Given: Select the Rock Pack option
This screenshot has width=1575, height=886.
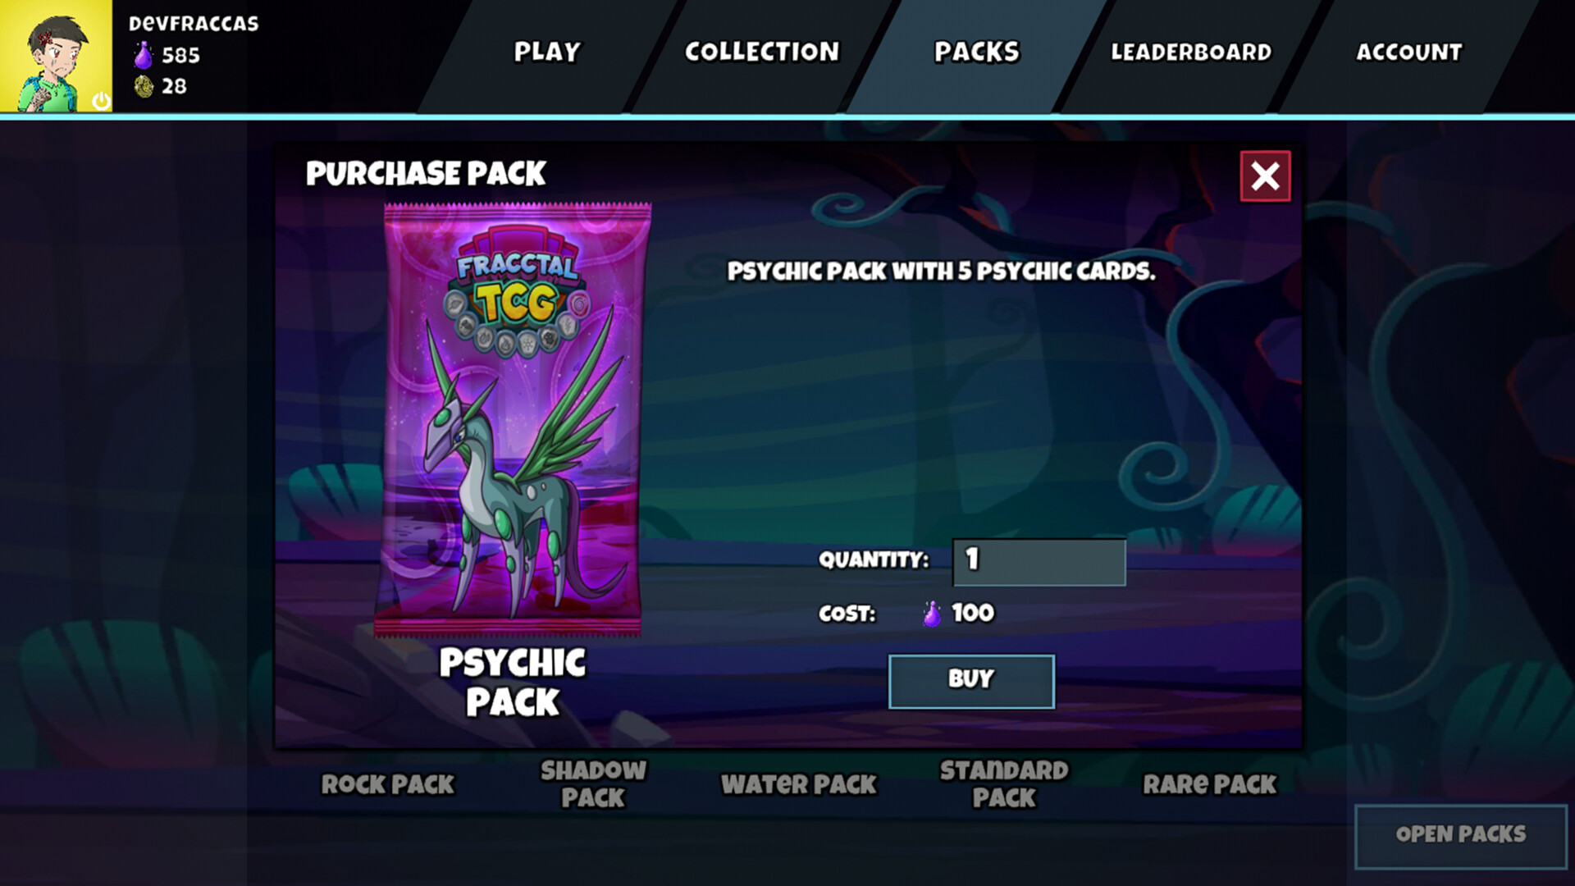Looking at the screenshot, I should [x=387, y=784].
